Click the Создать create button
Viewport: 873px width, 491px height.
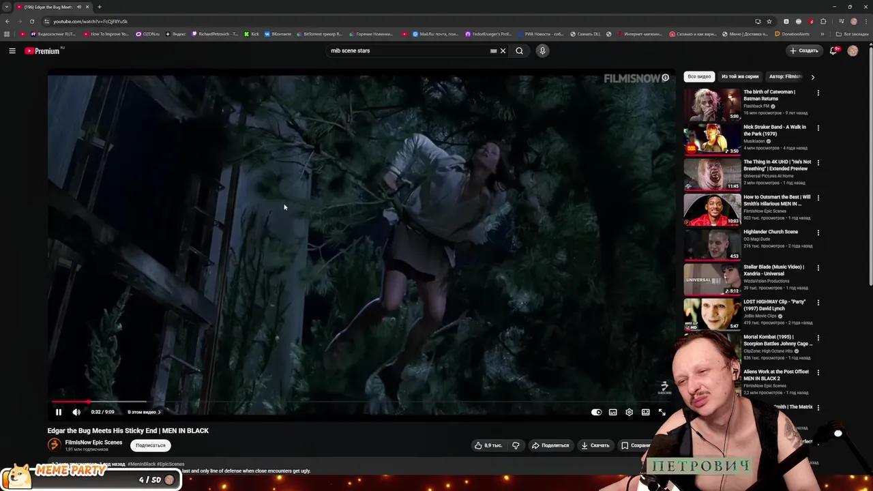[803, 50]
